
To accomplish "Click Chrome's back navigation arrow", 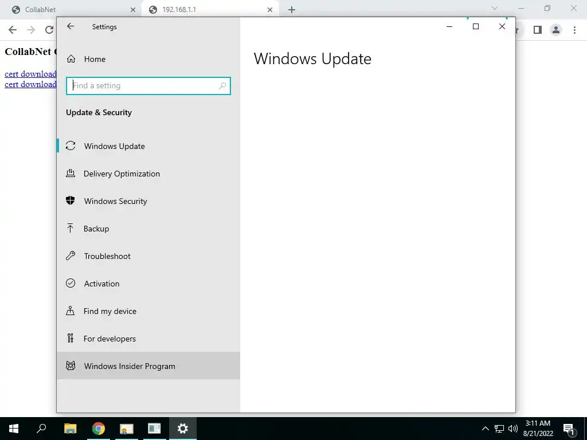I will pyautogui.click(x=13, y=30).
